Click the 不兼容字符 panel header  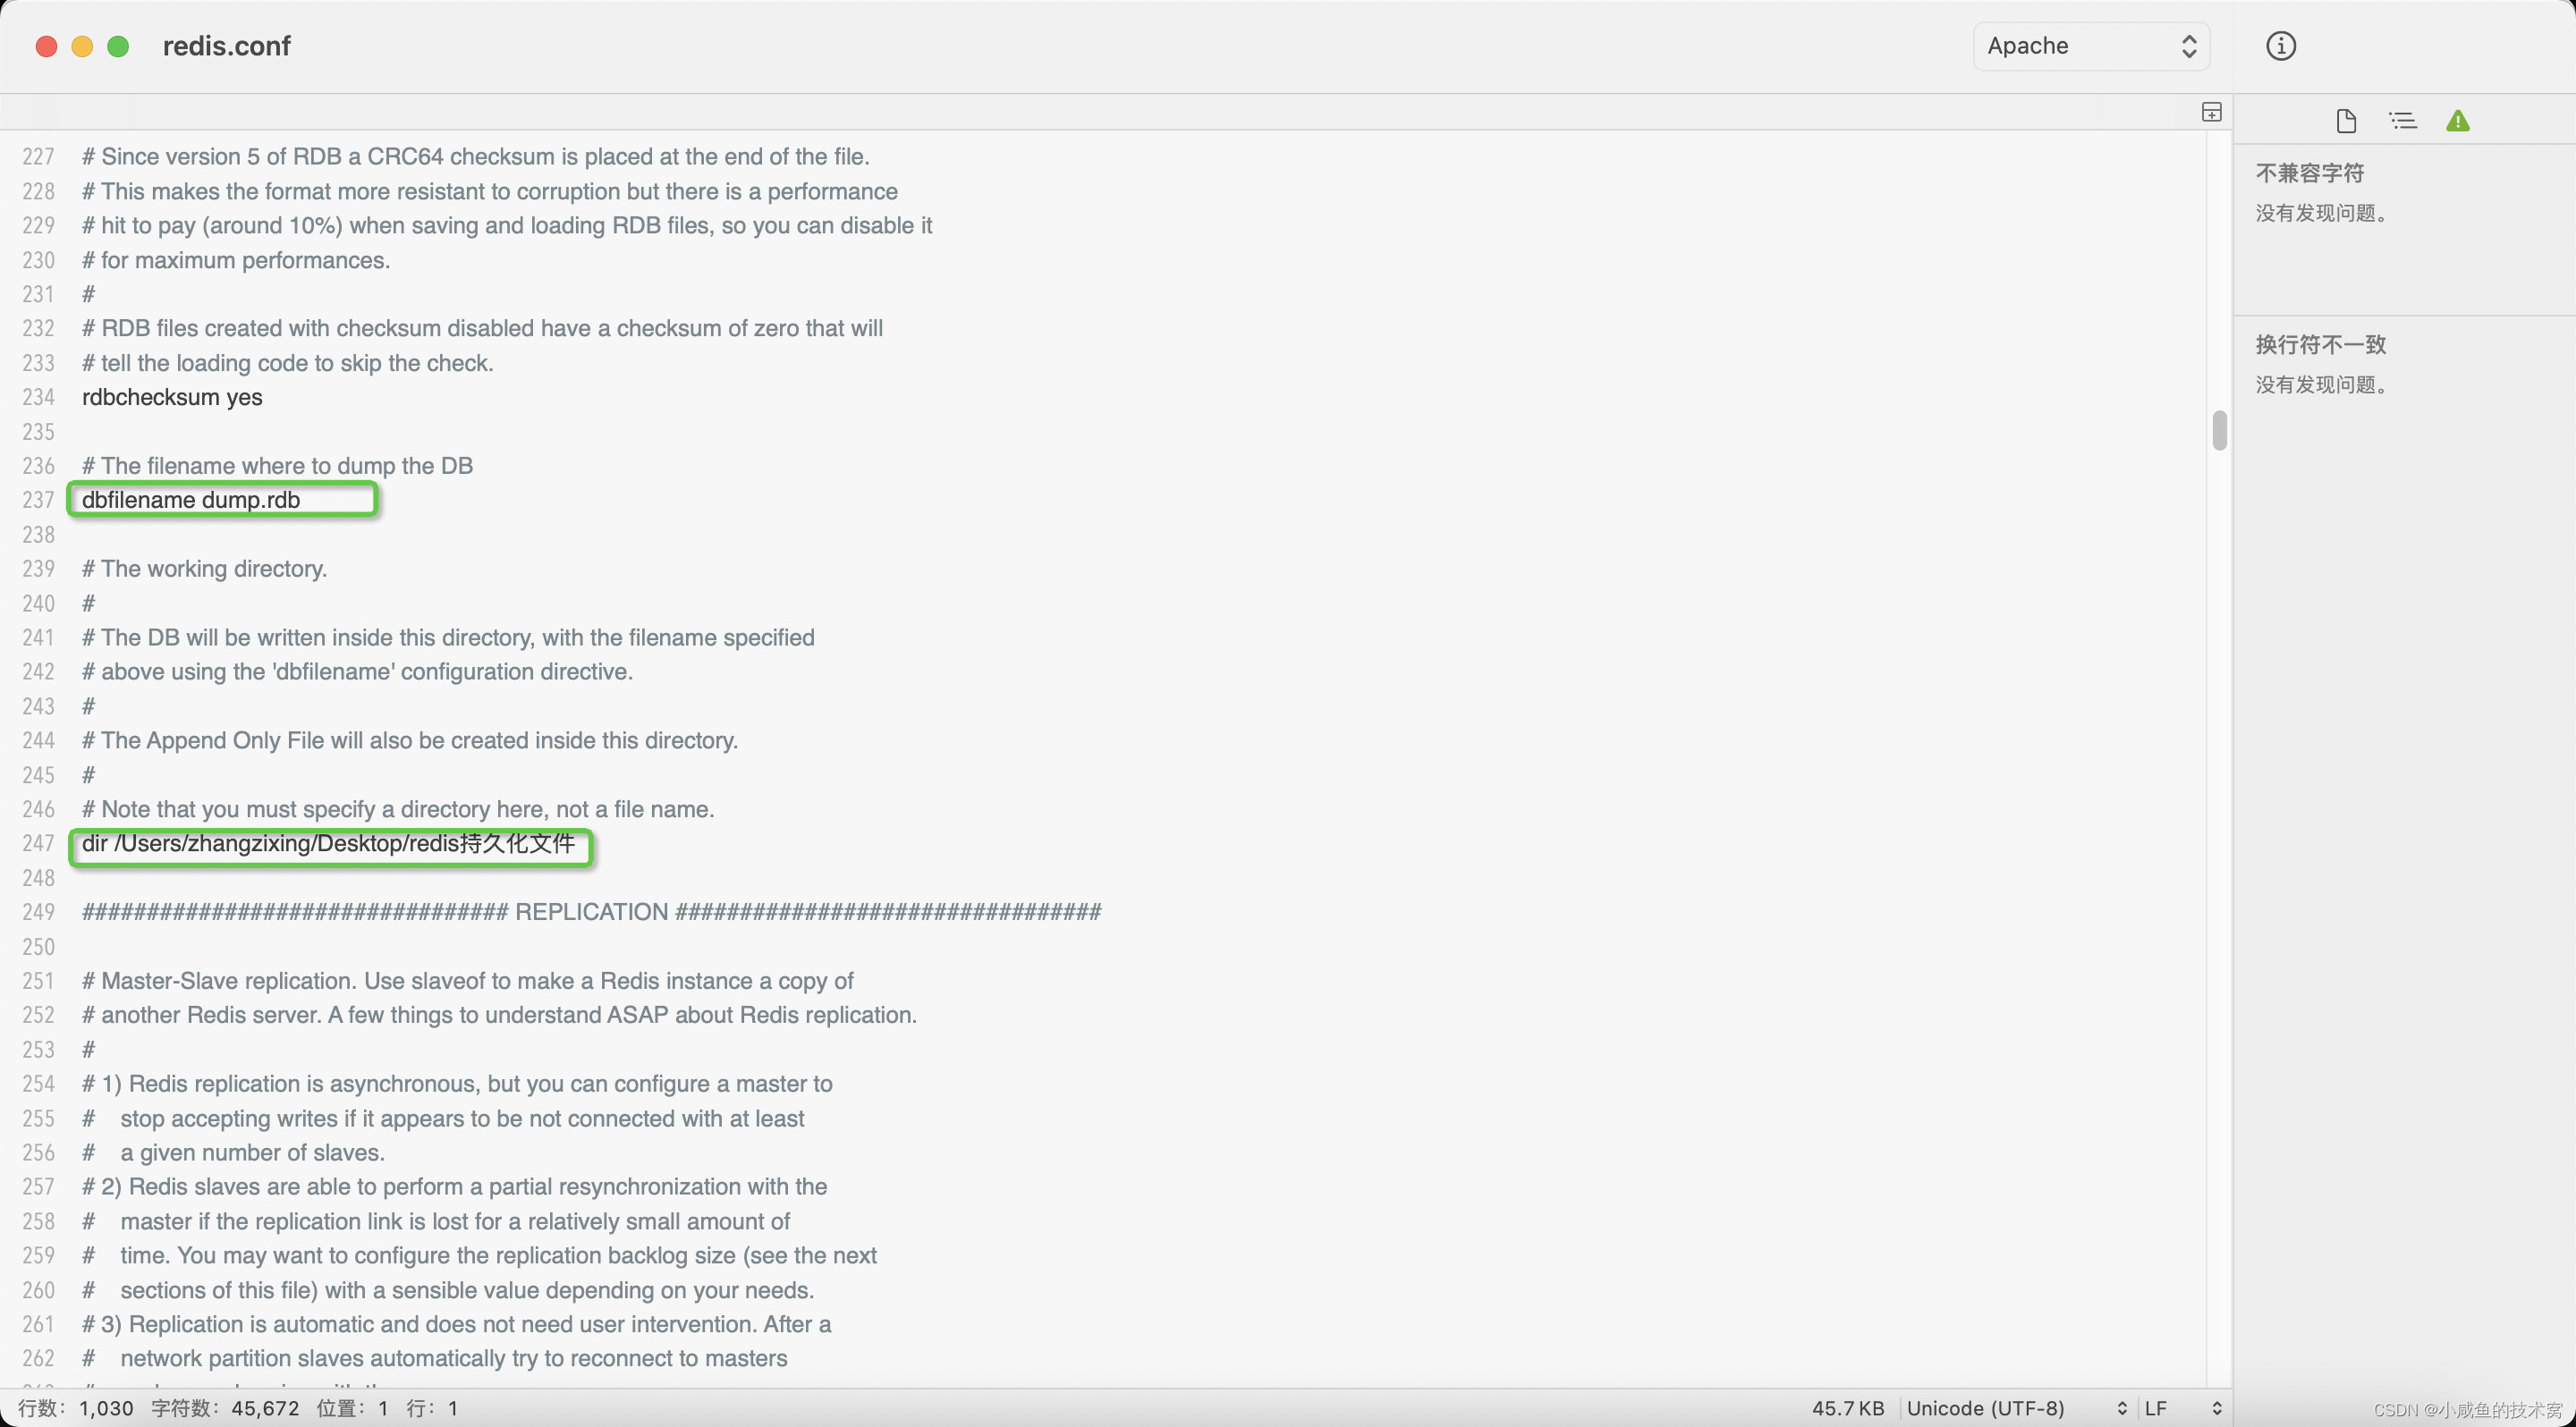2310,171
